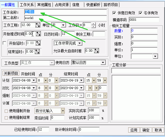Click the spinner icon beside 允许最大自由时差

(96, 51)
